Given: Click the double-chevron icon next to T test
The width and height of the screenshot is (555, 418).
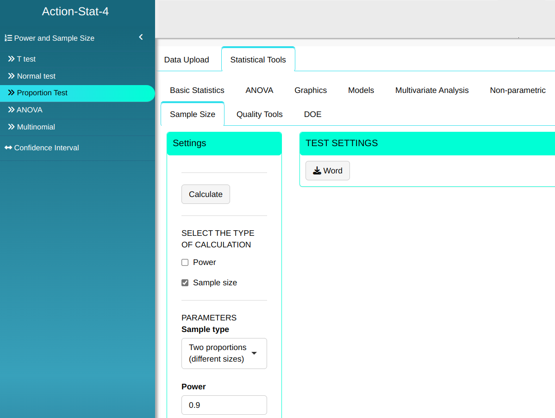Looking at the screenshot, I should tap(11, 59).
